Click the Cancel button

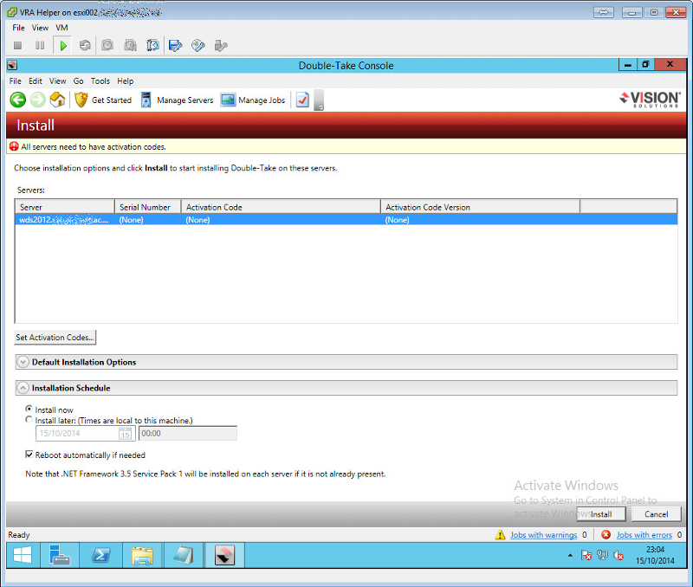click(656, 514)
